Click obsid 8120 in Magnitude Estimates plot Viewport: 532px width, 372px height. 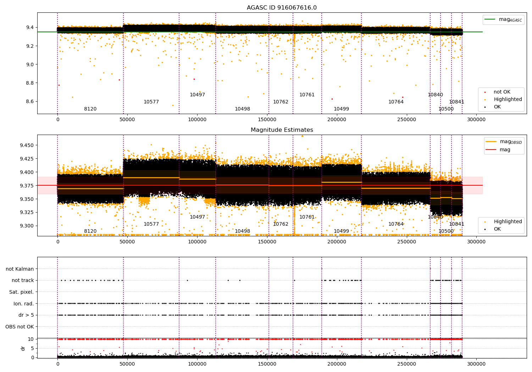pos(90,231)
